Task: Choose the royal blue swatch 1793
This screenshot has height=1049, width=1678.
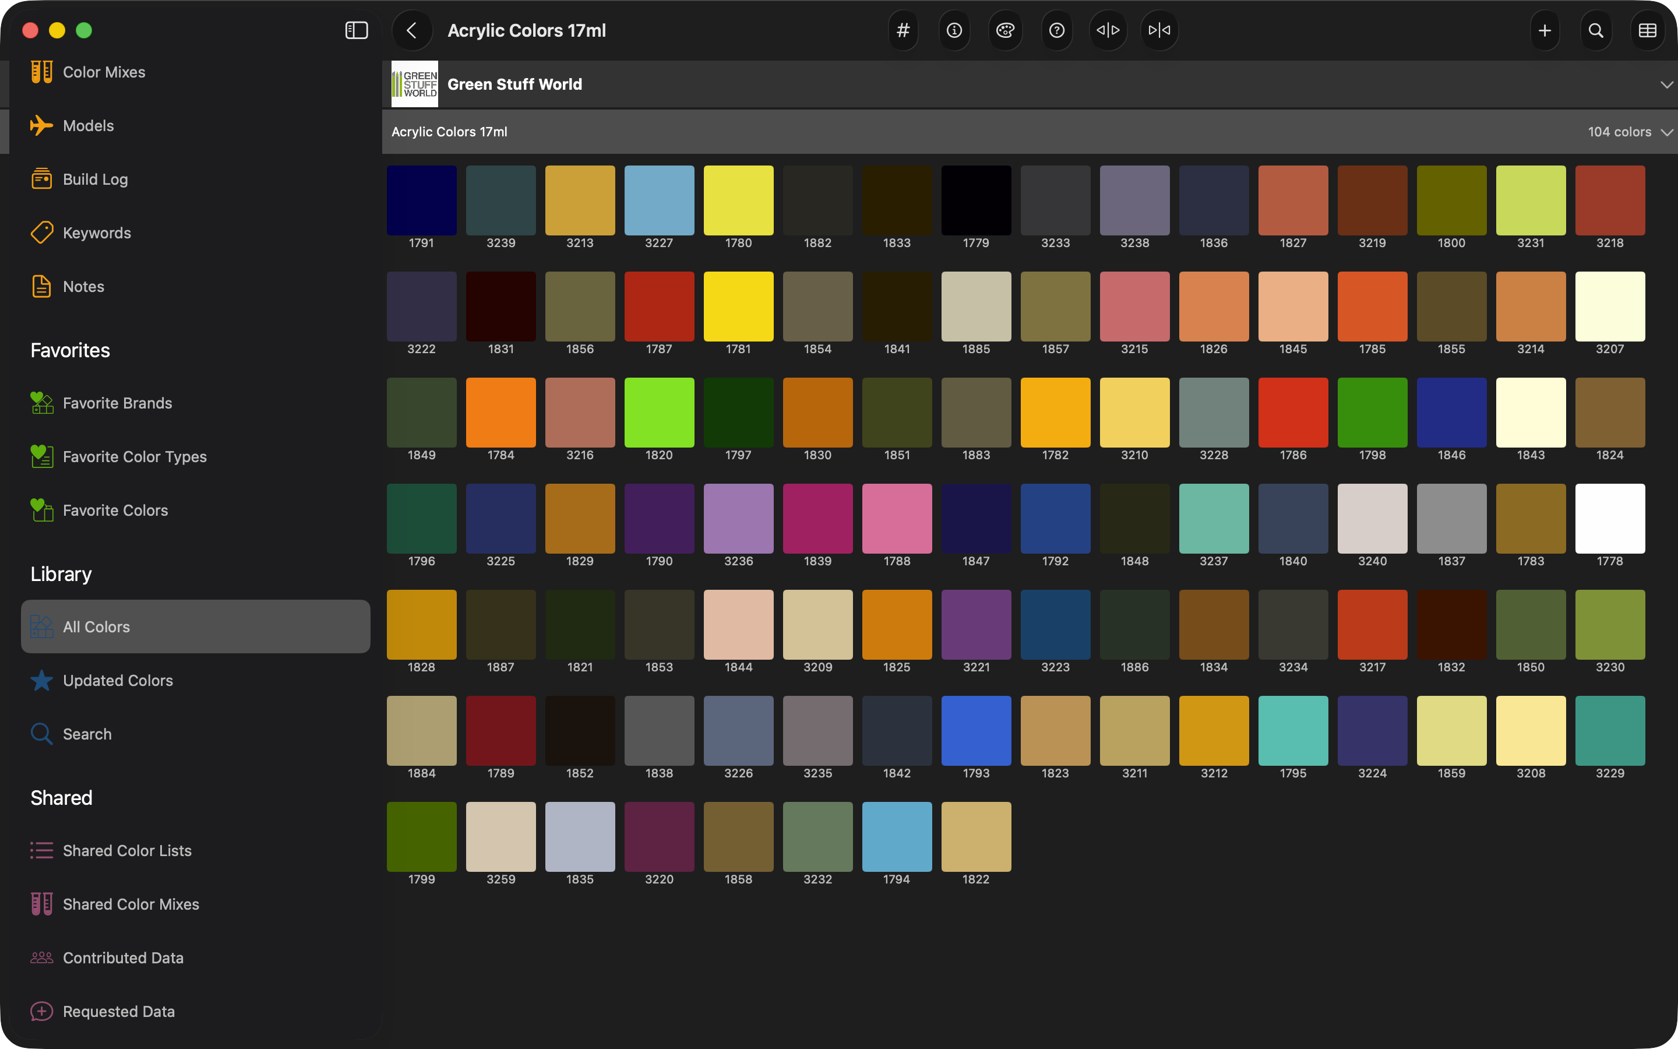Action: tap(977, 731)
